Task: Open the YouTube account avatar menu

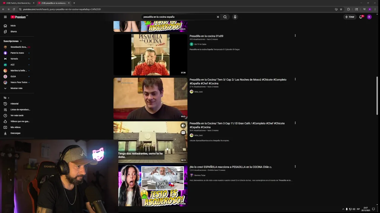Action: 369,17
